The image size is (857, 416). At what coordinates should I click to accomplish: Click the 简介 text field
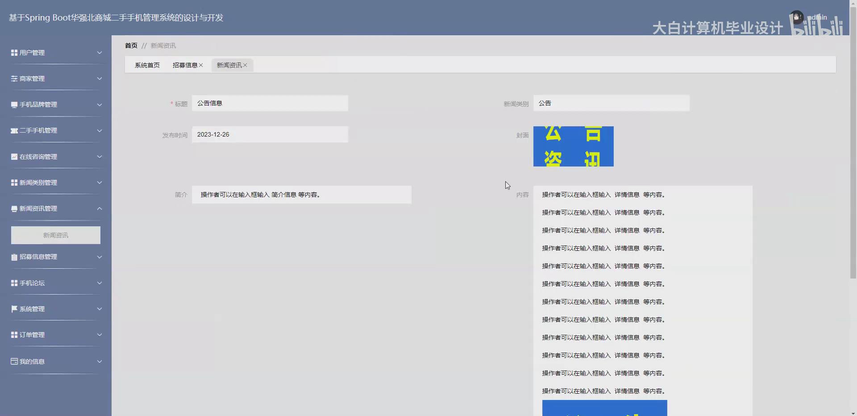302,195
